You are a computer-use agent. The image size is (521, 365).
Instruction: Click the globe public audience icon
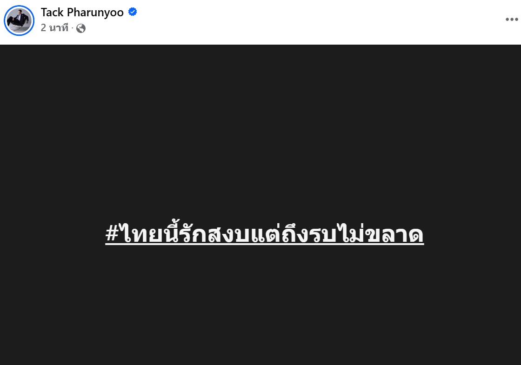click(x=81, y=28)
